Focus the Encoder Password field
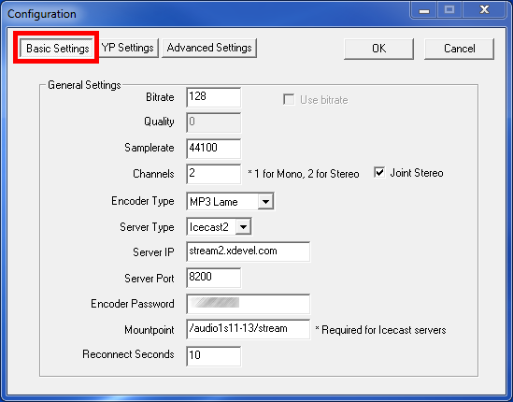The width and height of the screenshot is (513, 402). tap(249, 304)
